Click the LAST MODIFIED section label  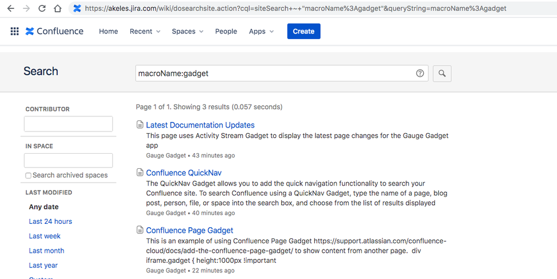(49, 193)
